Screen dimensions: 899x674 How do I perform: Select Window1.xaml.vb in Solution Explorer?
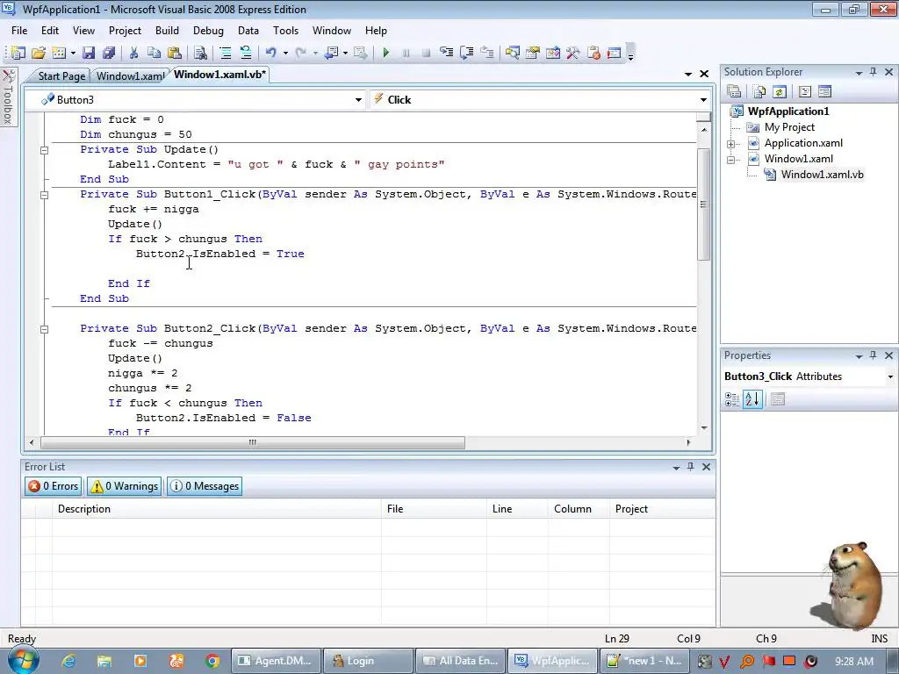click(822, 175)
